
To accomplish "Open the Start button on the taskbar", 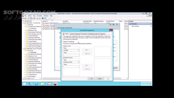I will pyautogui.click(x=24, y=84).
